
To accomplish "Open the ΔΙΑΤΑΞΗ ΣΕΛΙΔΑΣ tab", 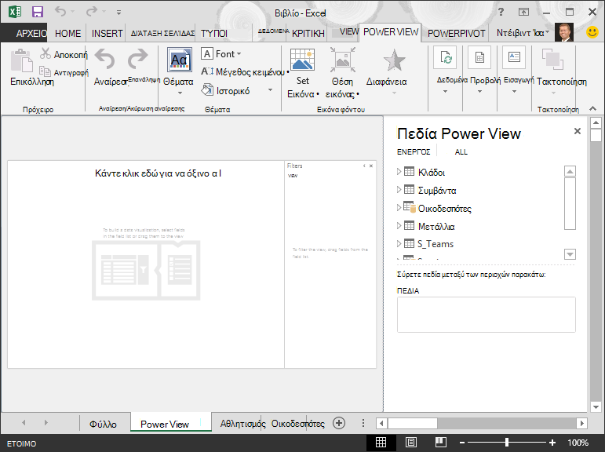I will 162,34.
